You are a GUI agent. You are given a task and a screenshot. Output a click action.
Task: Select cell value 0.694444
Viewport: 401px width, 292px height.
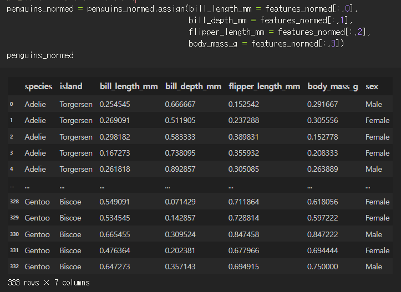[x=322, y=250]
